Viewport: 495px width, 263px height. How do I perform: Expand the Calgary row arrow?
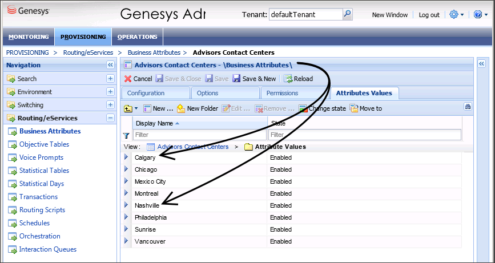click(126, 157)
